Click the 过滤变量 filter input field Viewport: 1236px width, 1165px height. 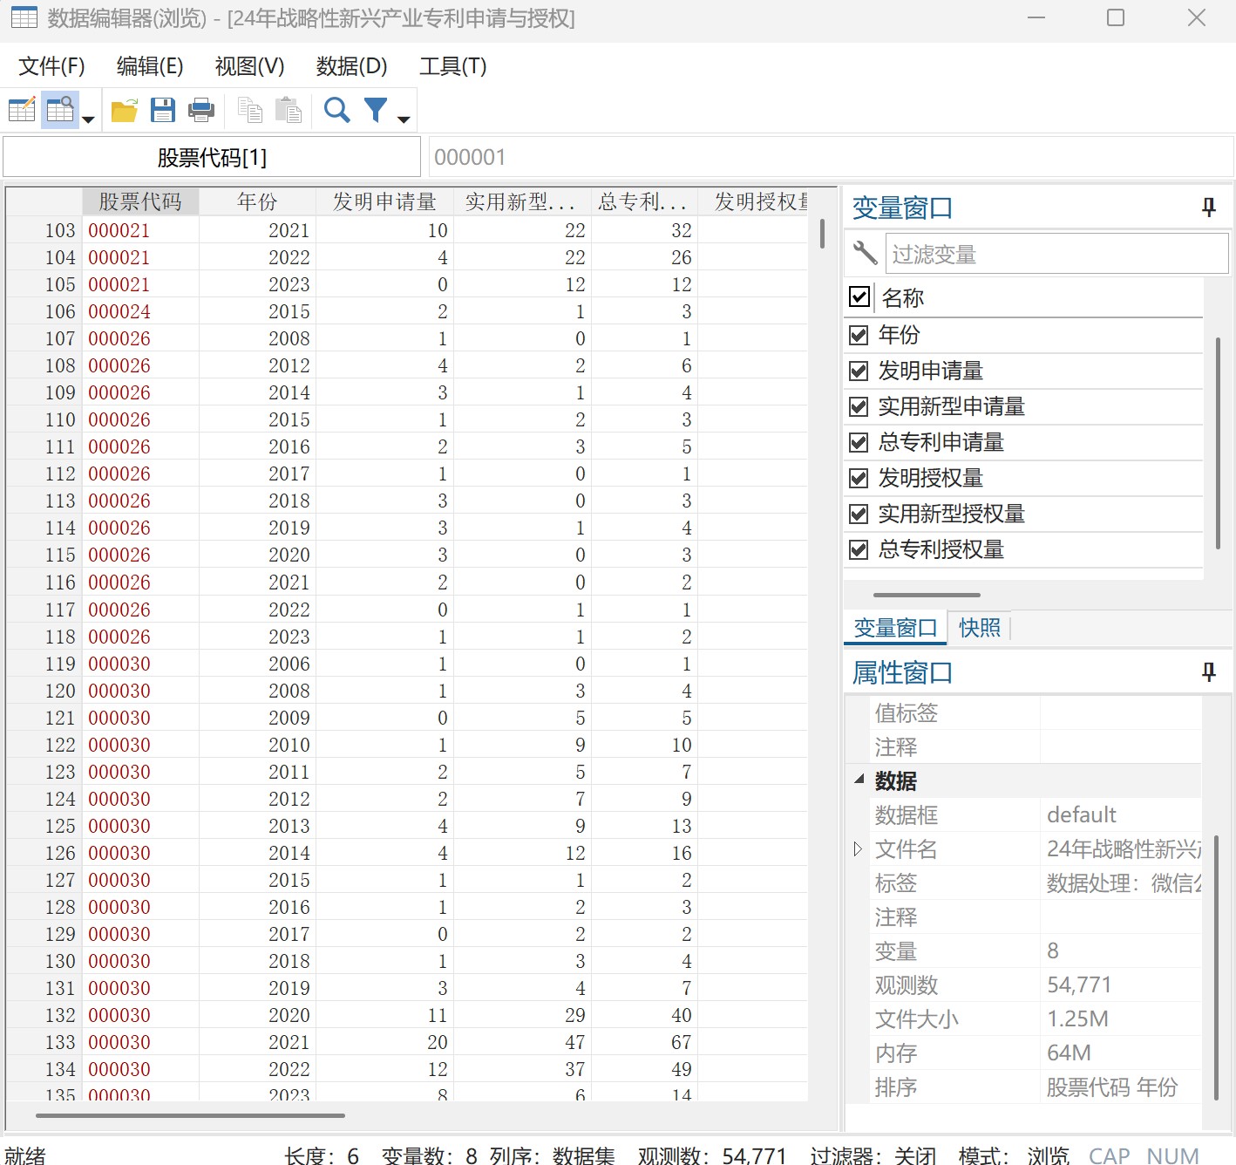1056,255
